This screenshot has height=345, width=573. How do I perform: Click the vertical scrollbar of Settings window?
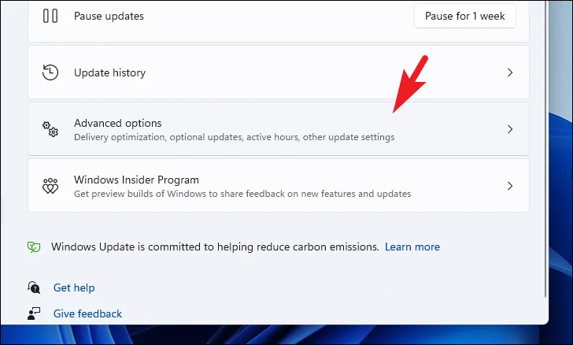(x=545, y=150)
